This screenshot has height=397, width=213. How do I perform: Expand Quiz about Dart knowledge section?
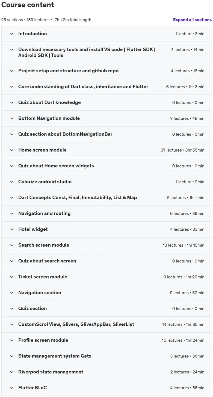point(106,103)
